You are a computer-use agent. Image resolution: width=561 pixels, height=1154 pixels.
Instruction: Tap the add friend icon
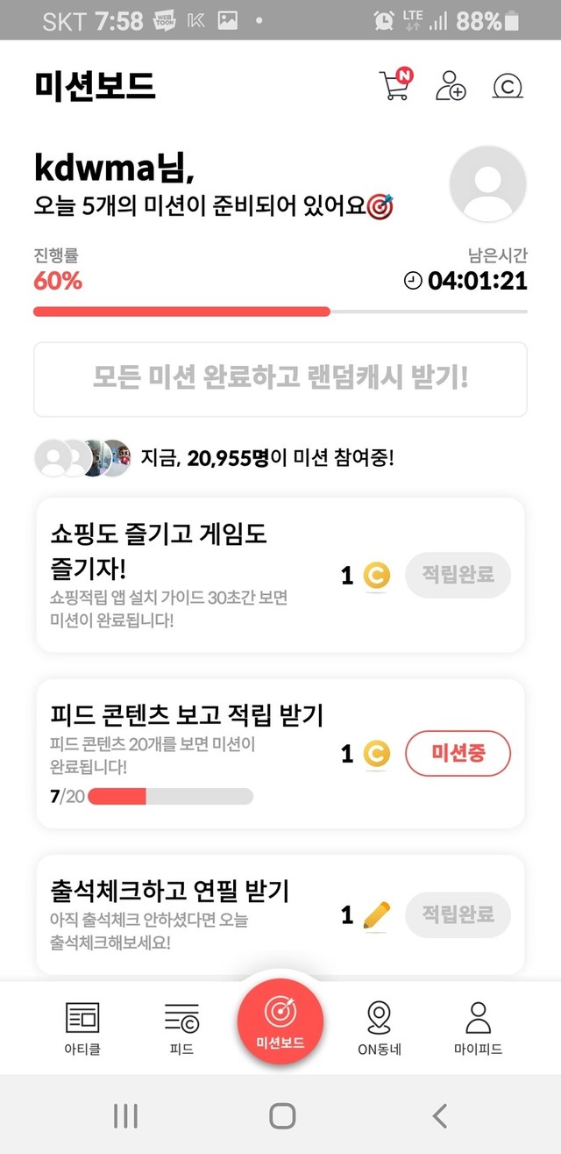point(451,86)
